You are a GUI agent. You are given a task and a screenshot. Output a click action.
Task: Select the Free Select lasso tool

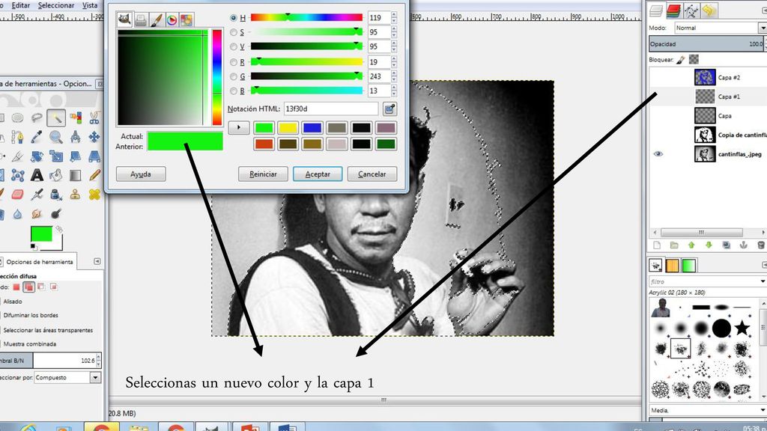[x=37, y=117]
